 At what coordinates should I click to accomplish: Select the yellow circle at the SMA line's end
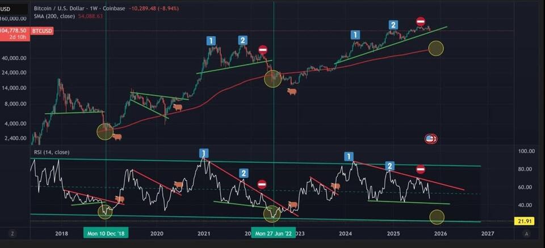[x=436, y=48]
